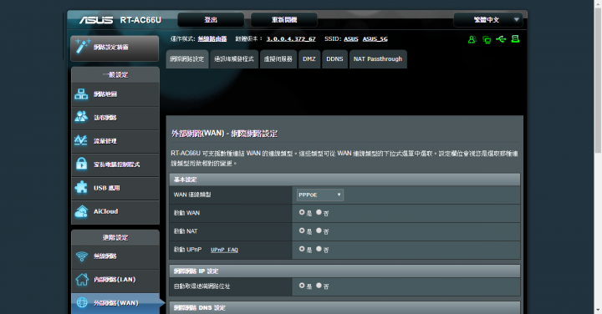Open the Wireless (無線網路) wifi icon
Screen dimensions: 602x314
(x=81, y=256)
